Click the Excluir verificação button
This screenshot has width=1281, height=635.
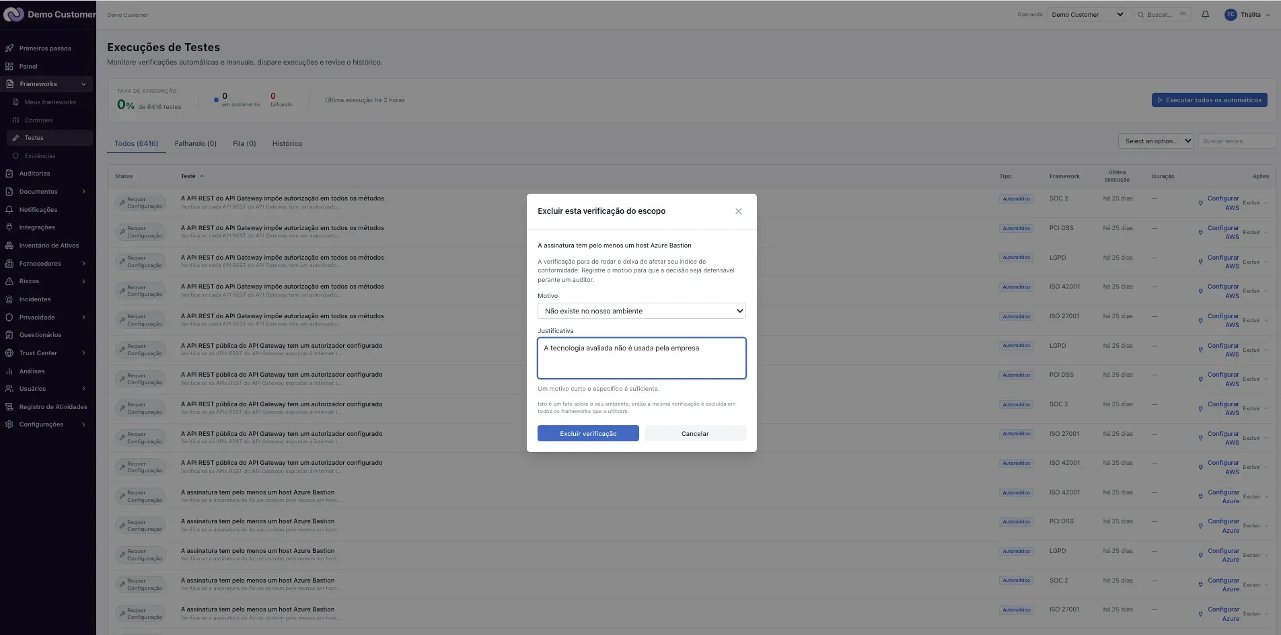(588, 433)
